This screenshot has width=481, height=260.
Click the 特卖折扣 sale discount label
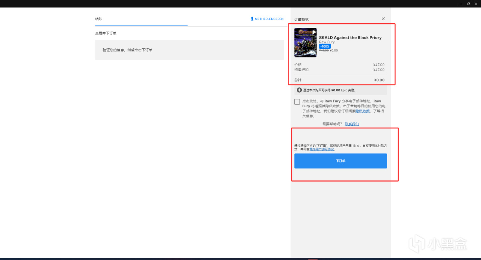pyautogui.click(x=301, y=70)
